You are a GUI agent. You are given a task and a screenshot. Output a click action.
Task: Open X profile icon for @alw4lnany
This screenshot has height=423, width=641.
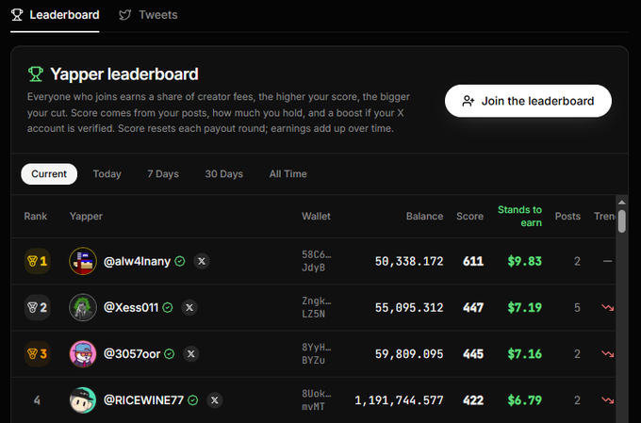point(202,261)
